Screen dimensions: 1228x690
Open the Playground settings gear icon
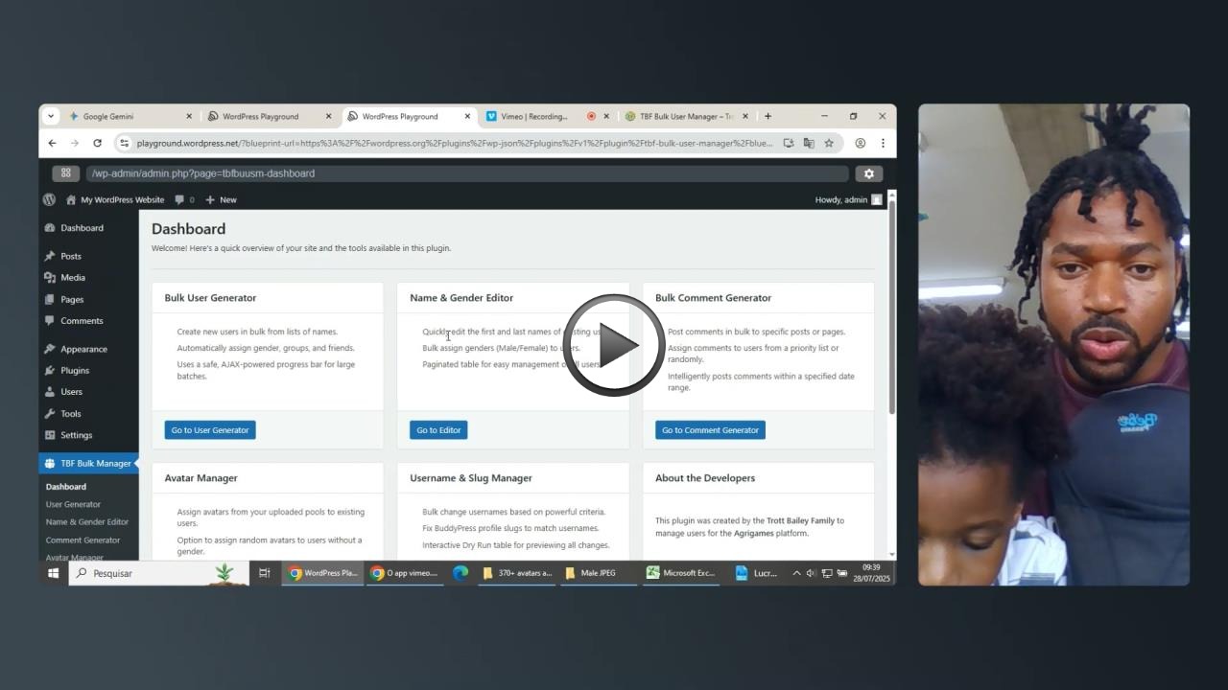(x=868, y=173)
